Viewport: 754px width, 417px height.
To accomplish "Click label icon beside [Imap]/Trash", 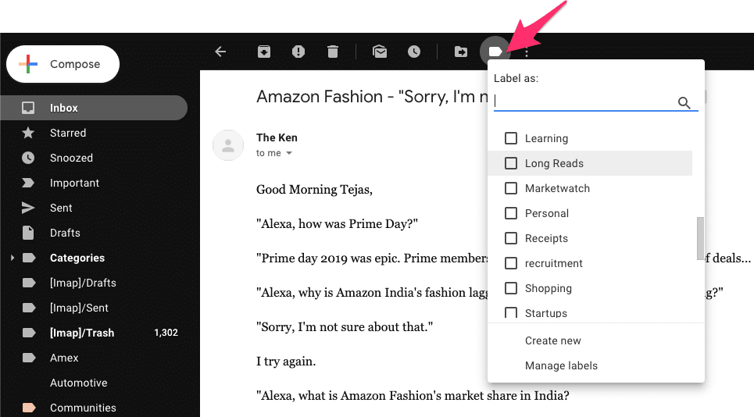I will click(29, 333).
